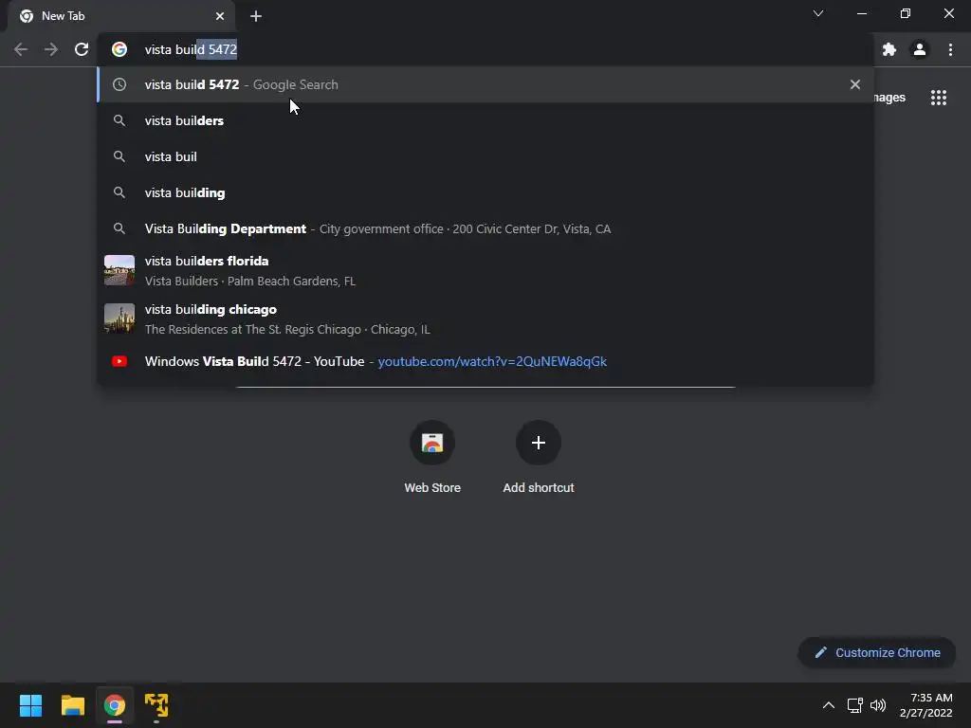Click the taskbar clock and date
The width and height of the screenshot is (971, 728).
(x=925, y=705)
